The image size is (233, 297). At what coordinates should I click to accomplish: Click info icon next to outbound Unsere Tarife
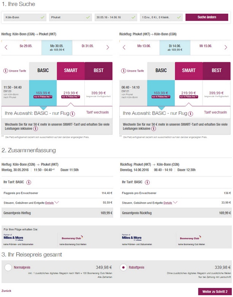coord(6,71)
